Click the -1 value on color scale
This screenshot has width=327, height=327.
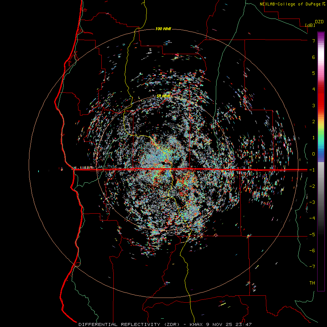(312, 170)
